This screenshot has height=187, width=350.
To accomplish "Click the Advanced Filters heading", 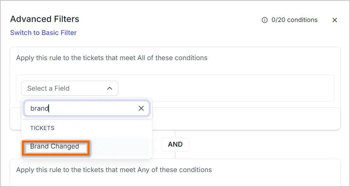I will click(x=45, y=19).
